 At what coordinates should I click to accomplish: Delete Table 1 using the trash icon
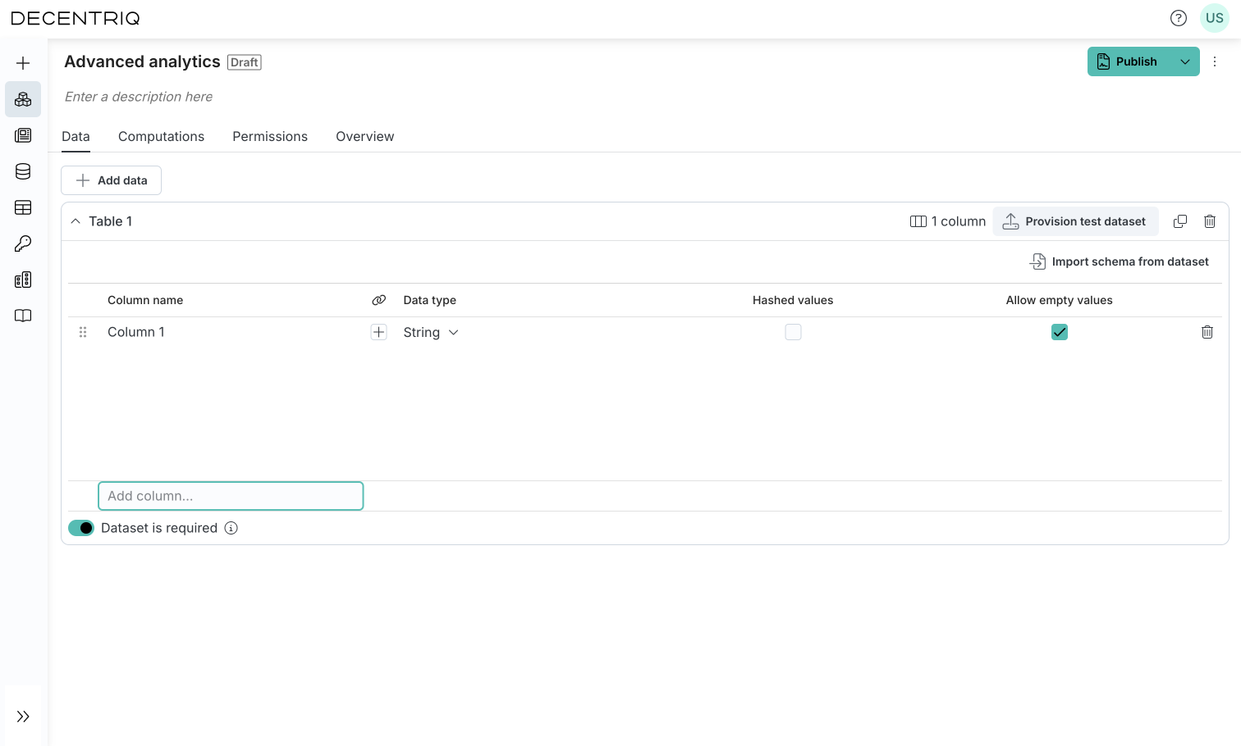click(x=1210, y=221)
